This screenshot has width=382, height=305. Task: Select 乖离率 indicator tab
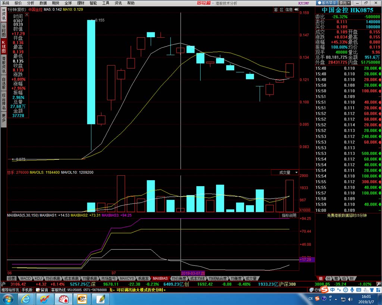pyautogui.click(x=143, y=278)
